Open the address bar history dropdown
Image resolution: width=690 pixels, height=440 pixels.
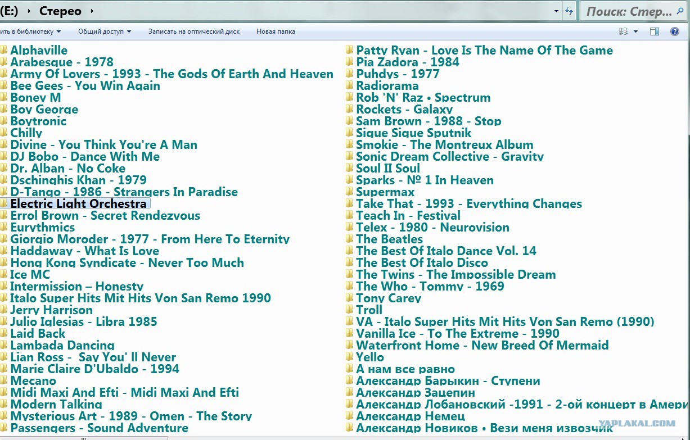(557, 11)
